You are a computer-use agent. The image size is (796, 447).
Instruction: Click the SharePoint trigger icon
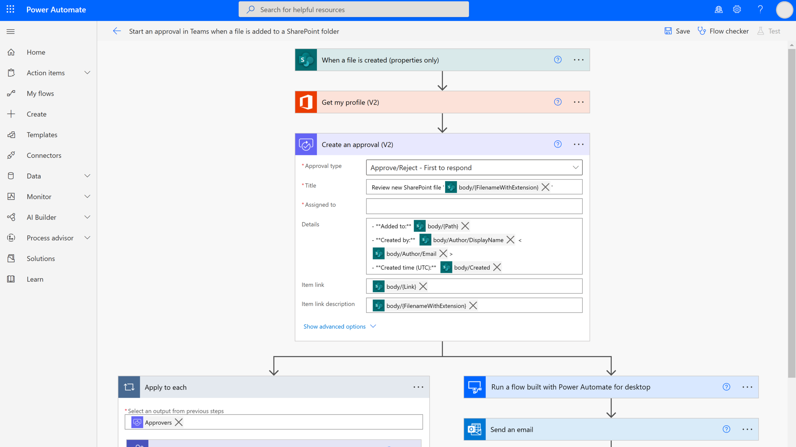(x=306, y=60)
